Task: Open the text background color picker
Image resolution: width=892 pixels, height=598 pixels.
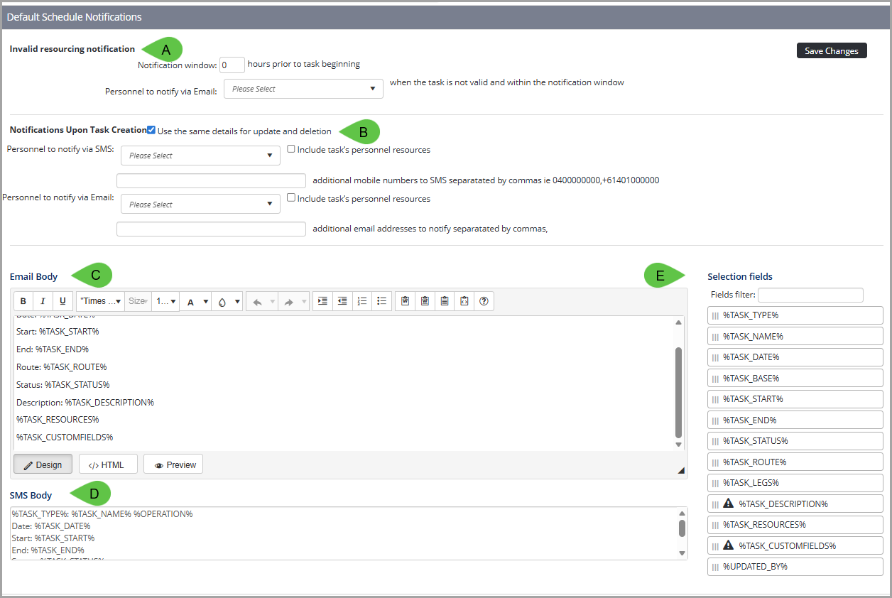Action: [228, 301]
